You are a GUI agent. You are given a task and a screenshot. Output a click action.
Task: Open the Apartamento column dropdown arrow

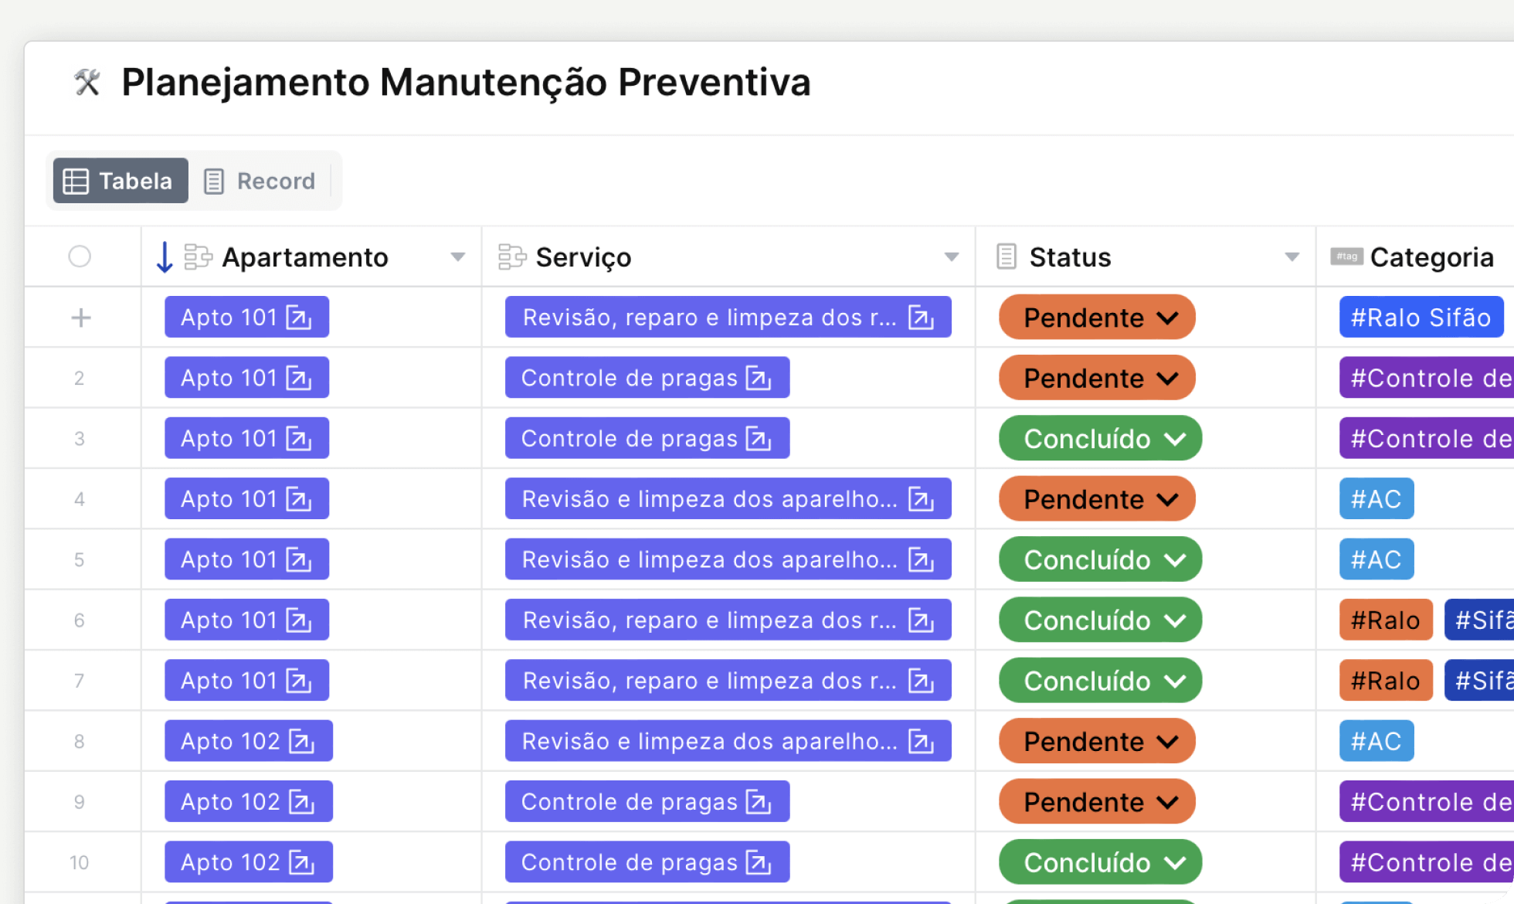click(x=458, y=257)
